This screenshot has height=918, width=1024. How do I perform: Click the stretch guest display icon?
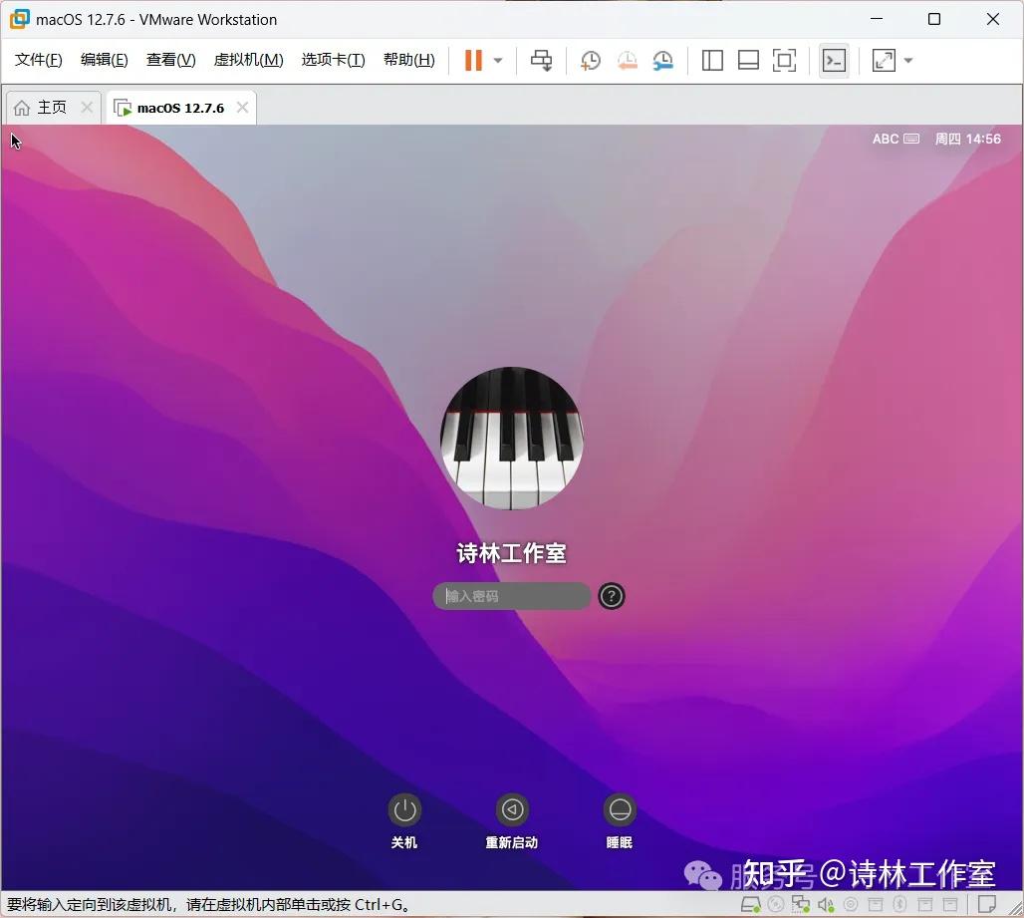click(884, 61)
